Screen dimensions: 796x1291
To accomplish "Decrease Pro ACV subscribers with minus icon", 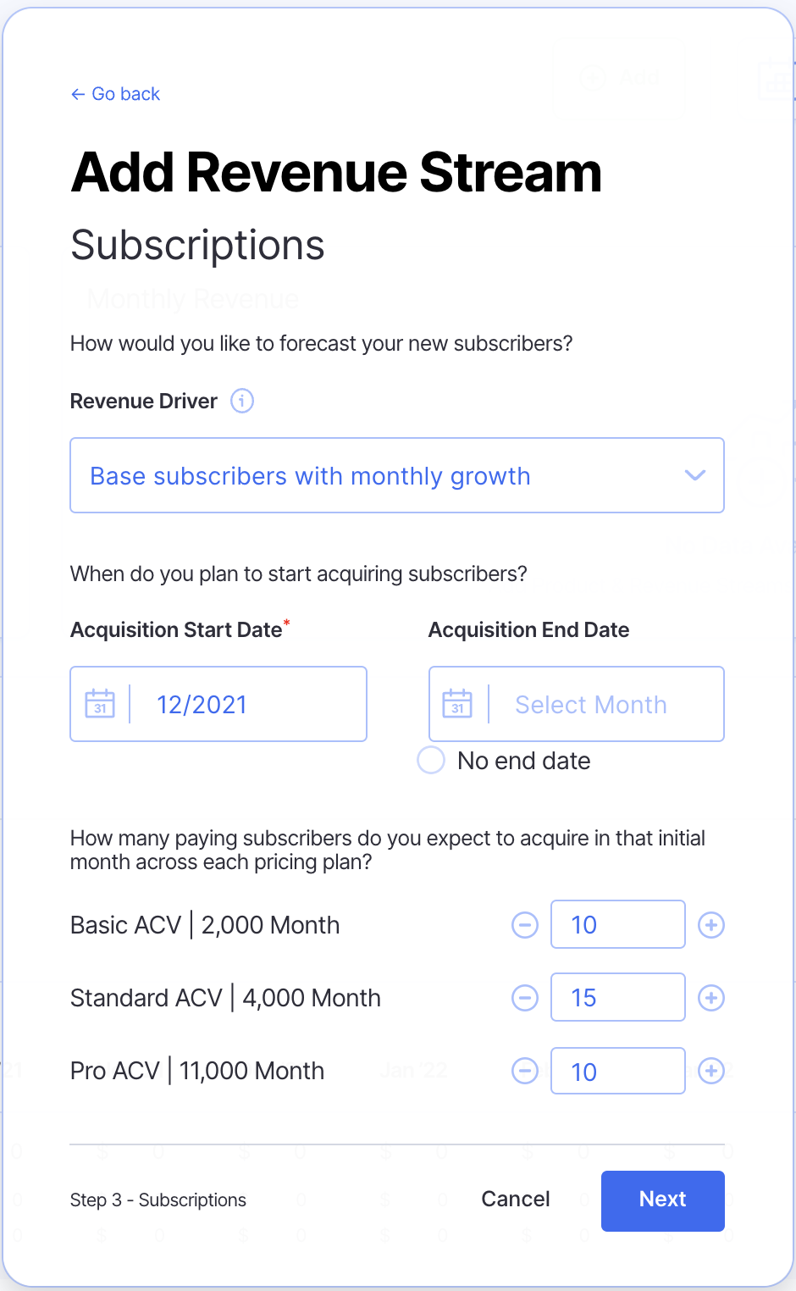I will (525, 1071).
